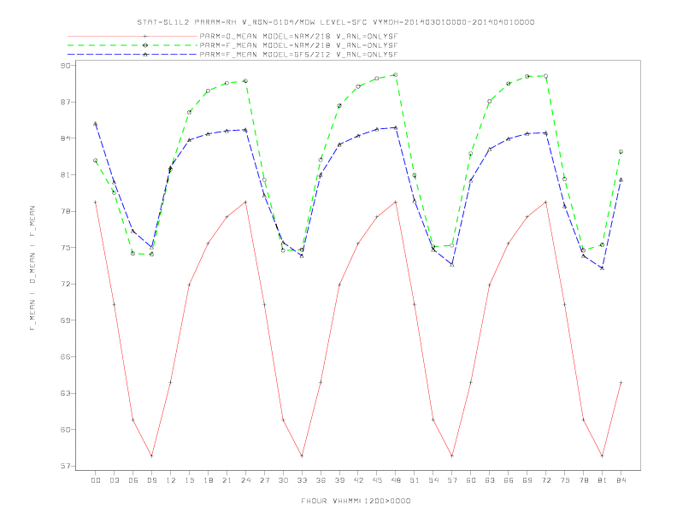Click the solid red legend line sample
The image size is (677, 523).
(x=132, y=36)
